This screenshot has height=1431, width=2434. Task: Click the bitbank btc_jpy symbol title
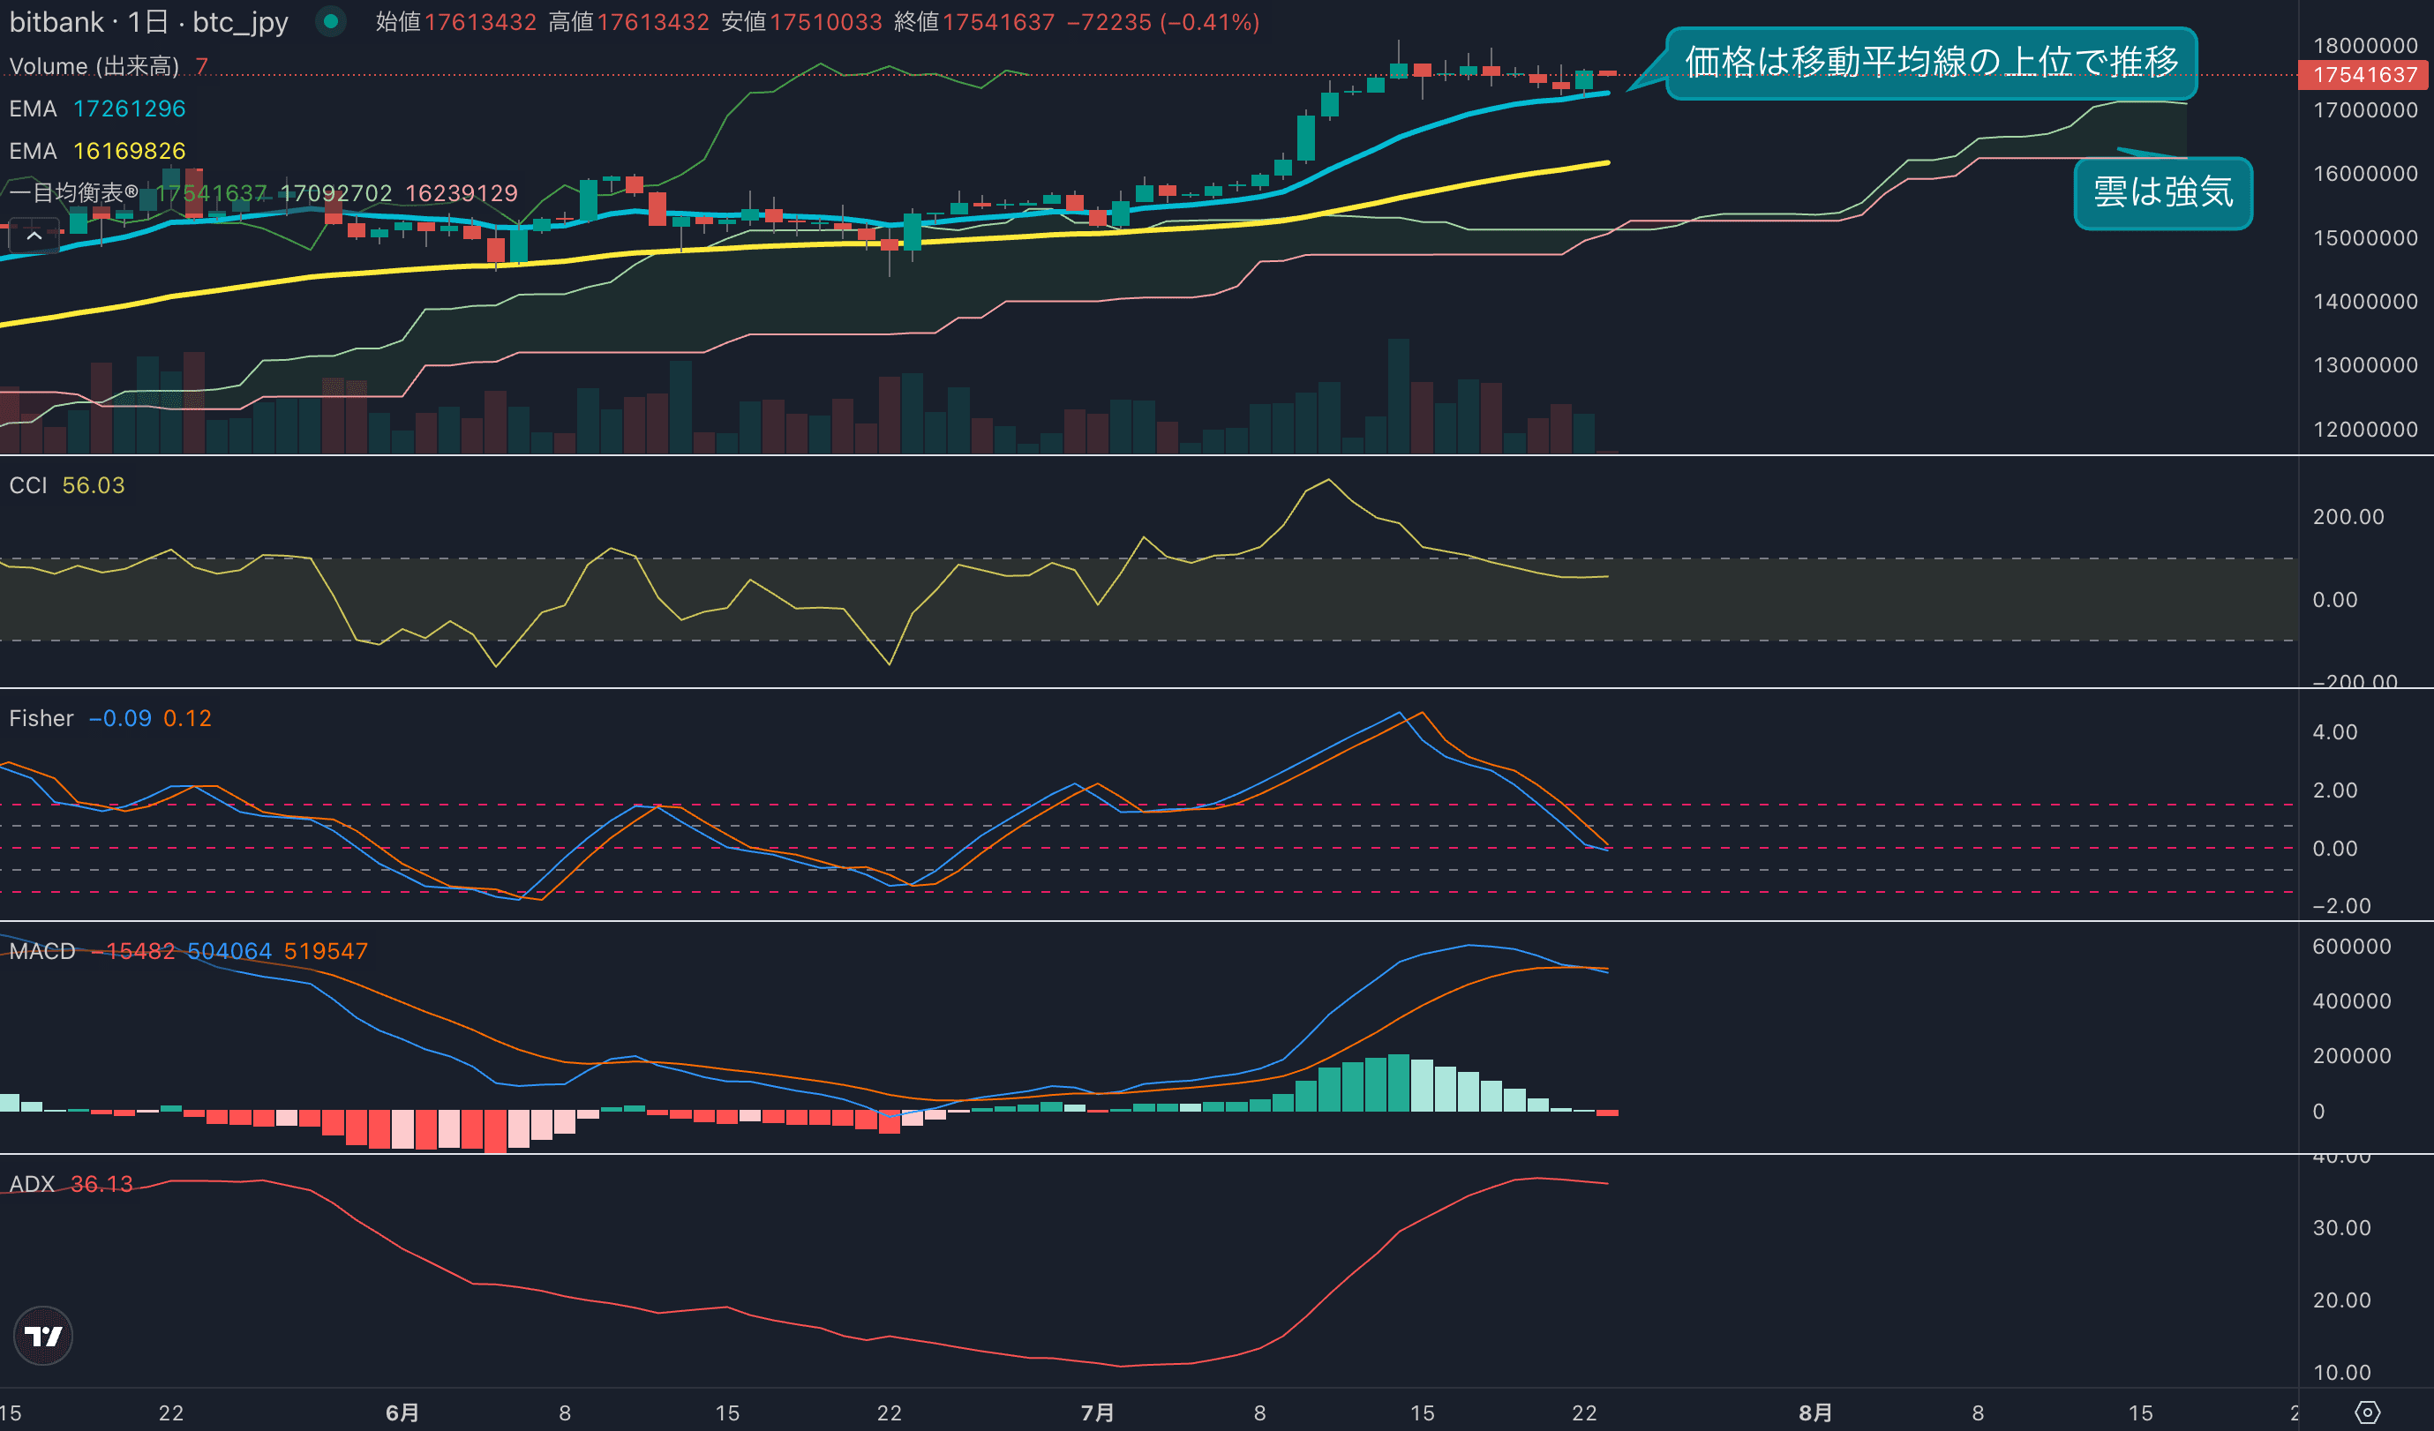pyautogui.click(x=149, y=21)
